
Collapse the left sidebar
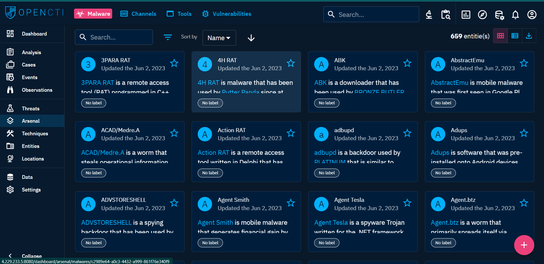(32, 256)
